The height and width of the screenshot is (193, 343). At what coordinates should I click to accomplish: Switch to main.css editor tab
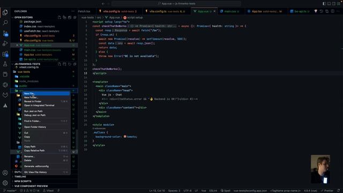(231, 11)
